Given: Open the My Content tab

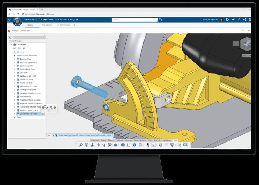Looking at the screenshot, I should [47, 25].
